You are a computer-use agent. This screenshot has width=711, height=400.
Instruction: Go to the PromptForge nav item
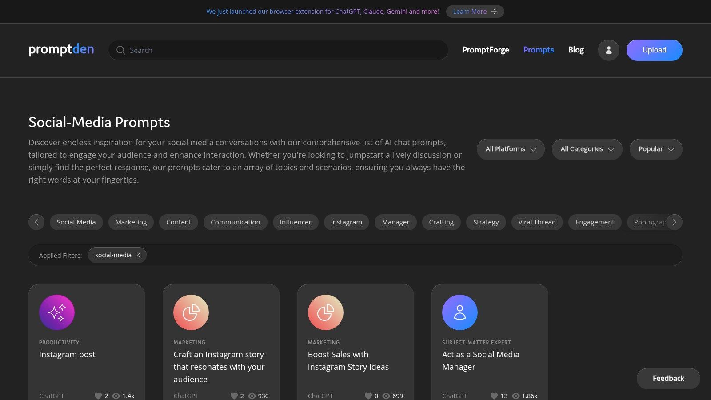pos(485,50)
